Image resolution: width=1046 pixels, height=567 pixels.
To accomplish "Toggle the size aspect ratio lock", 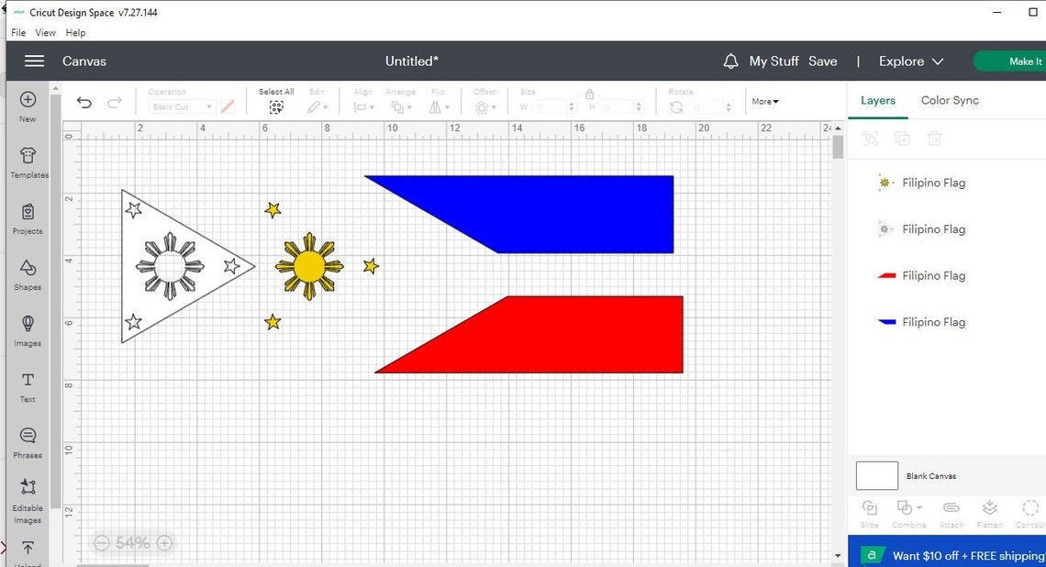I will point(590,94).
